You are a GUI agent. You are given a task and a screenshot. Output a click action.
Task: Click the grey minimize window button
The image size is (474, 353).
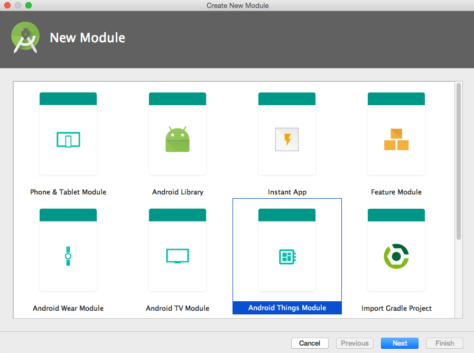pyautogui.click(x=18, y=5)
